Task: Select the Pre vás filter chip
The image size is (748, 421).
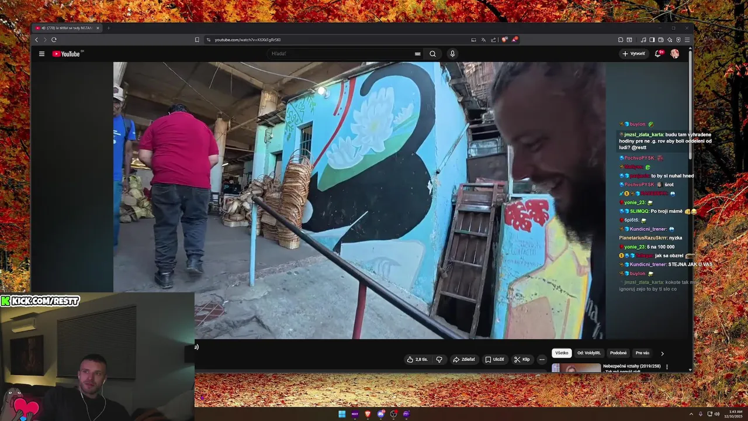Action: 643,353
